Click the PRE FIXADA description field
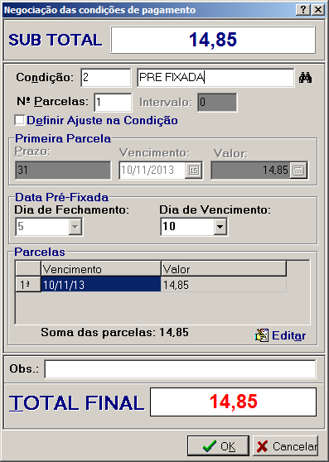Screen dimensions: 329x462 pyautogui.click(x=215, y=78)
